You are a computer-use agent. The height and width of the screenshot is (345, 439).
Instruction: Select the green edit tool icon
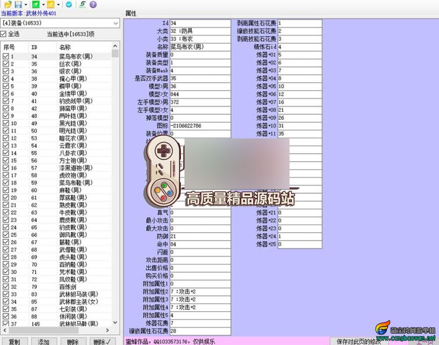click(x=36, y=4)
